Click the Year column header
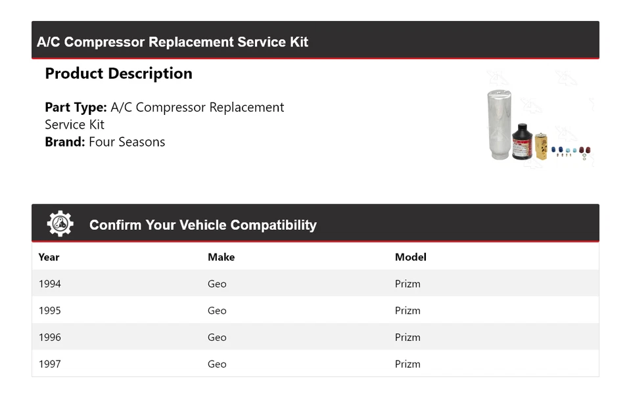 click(49, 257)
